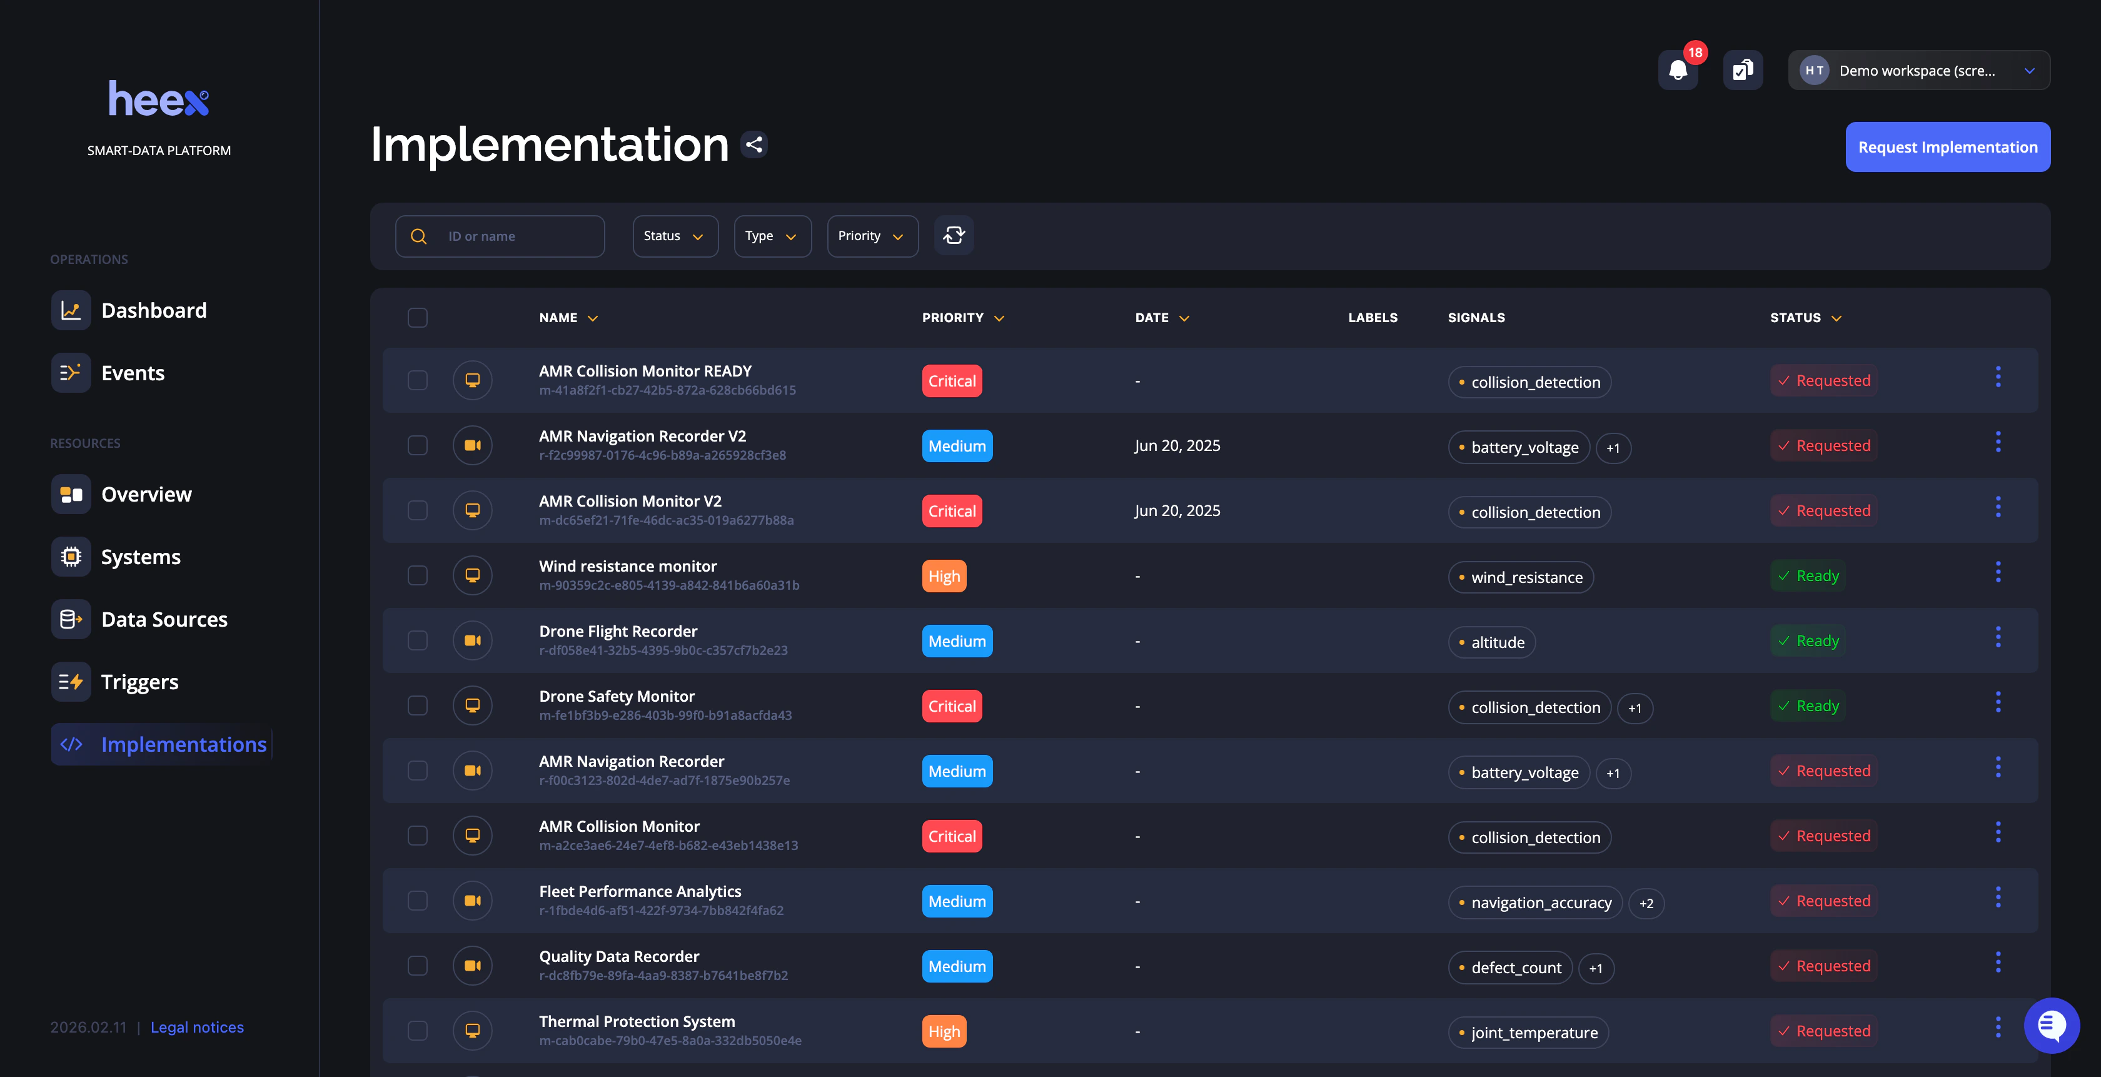This screenshot has width=2101, height=1077.
Task: Select Events in the Operations sidebar
Action: (133, 373)
